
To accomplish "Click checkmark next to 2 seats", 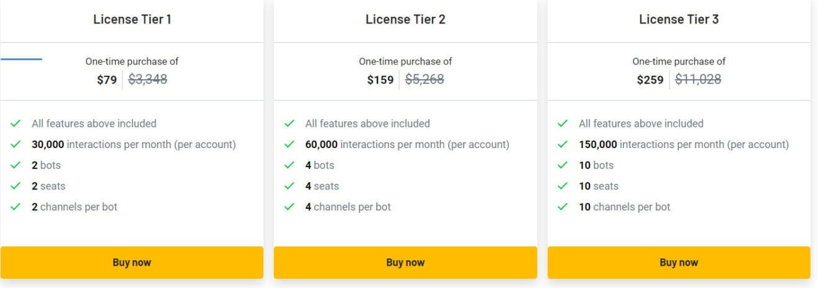I will [15, 186].
